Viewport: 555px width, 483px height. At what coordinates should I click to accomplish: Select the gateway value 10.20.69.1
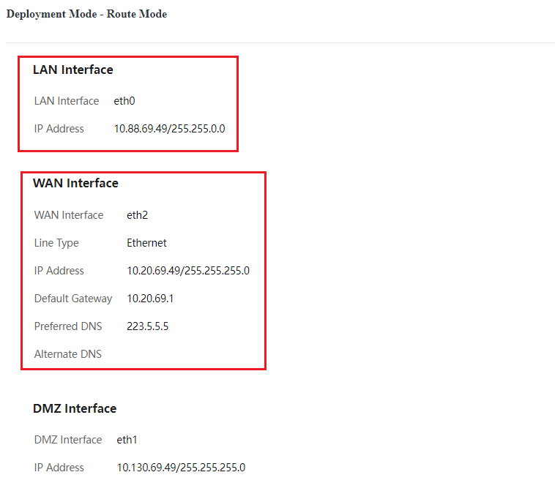coord(150,299)
